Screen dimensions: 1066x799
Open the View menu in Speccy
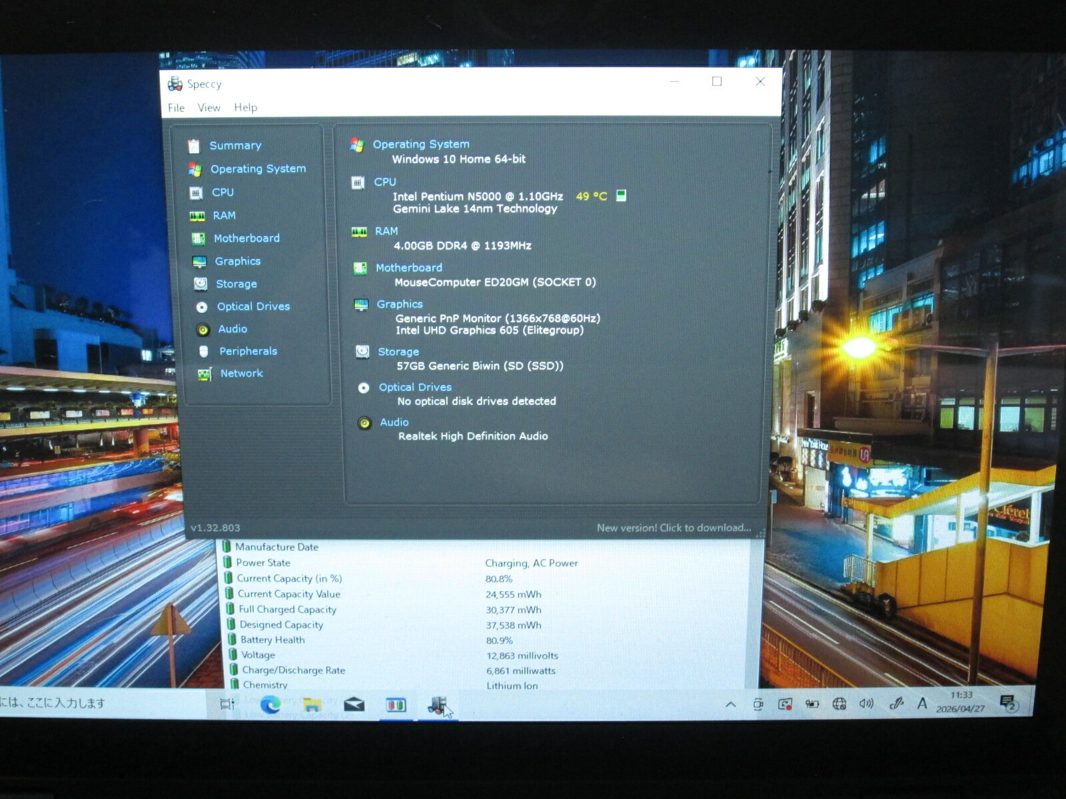(209, 107)
